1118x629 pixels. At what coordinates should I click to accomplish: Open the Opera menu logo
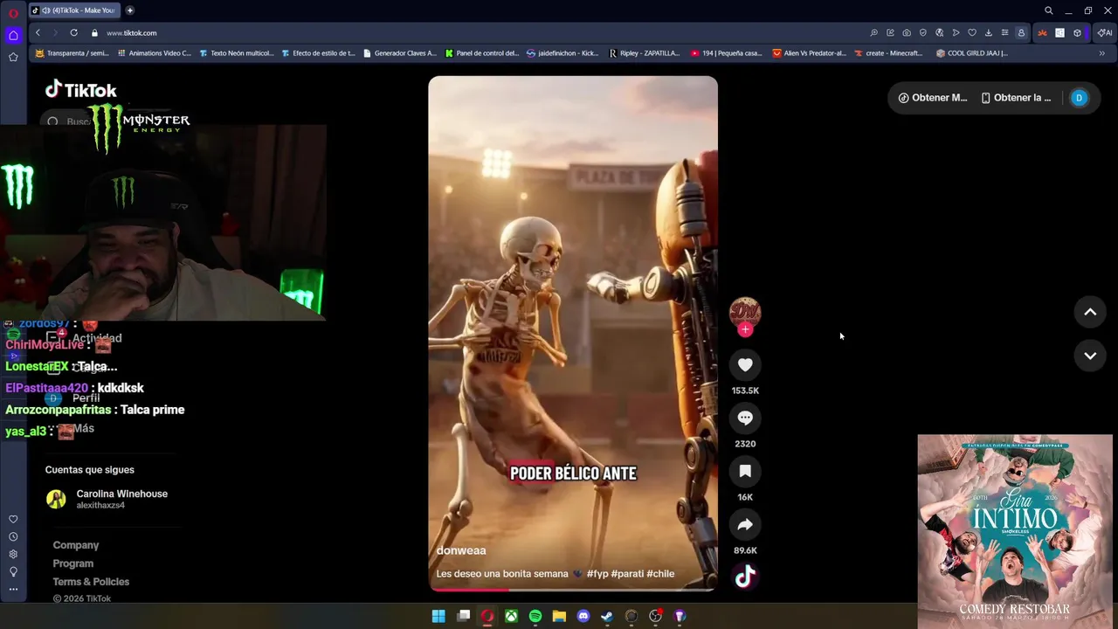pos(13,12)
